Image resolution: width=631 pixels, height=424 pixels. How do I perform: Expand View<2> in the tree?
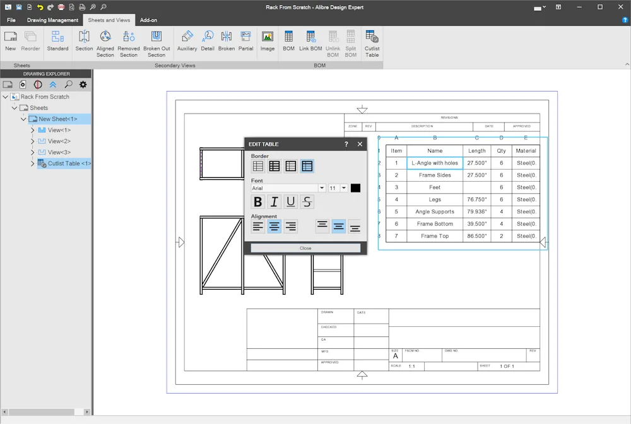point(33,141)
